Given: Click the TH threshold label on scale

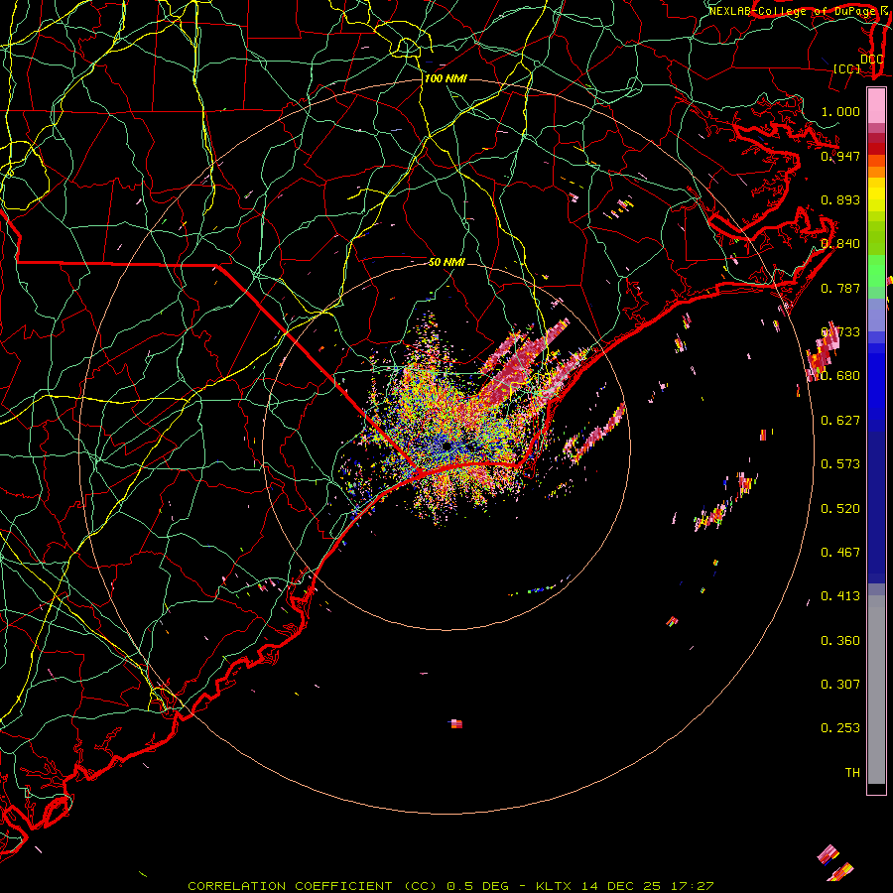Looking at the screenshot, I should coord(852,773).
